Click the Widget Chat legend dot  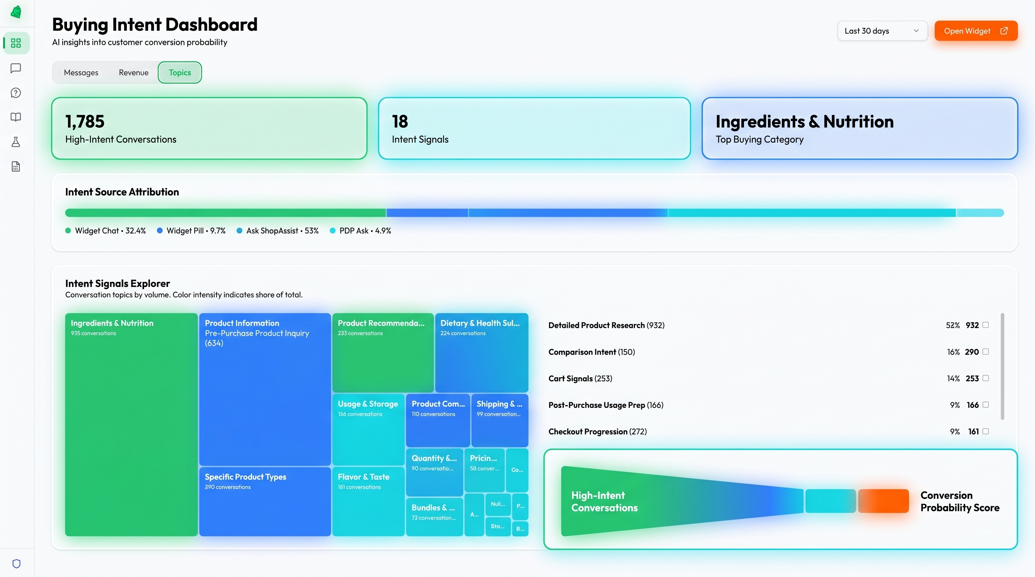pyautogui.click(x=68, y=230)
